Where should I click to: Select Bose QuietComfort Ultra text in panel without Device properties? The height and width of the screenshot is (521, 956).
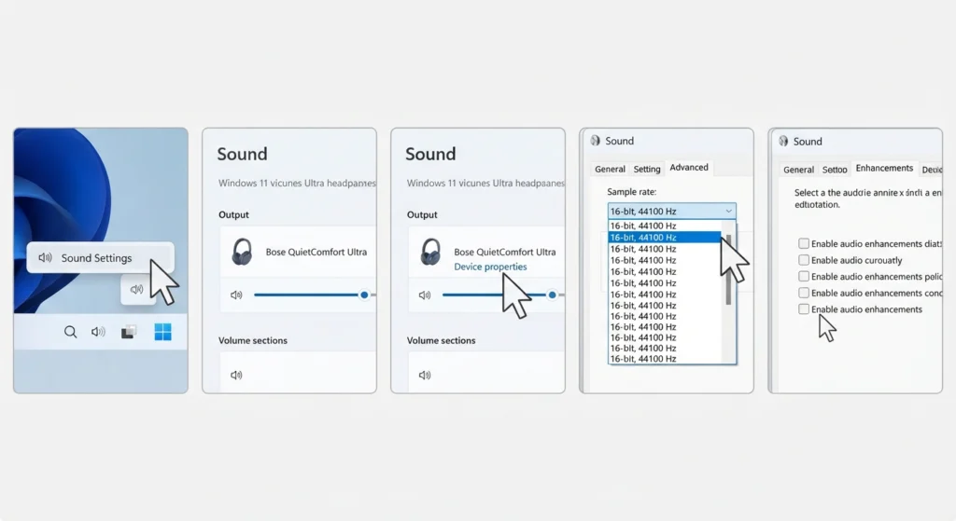point(316,252)
